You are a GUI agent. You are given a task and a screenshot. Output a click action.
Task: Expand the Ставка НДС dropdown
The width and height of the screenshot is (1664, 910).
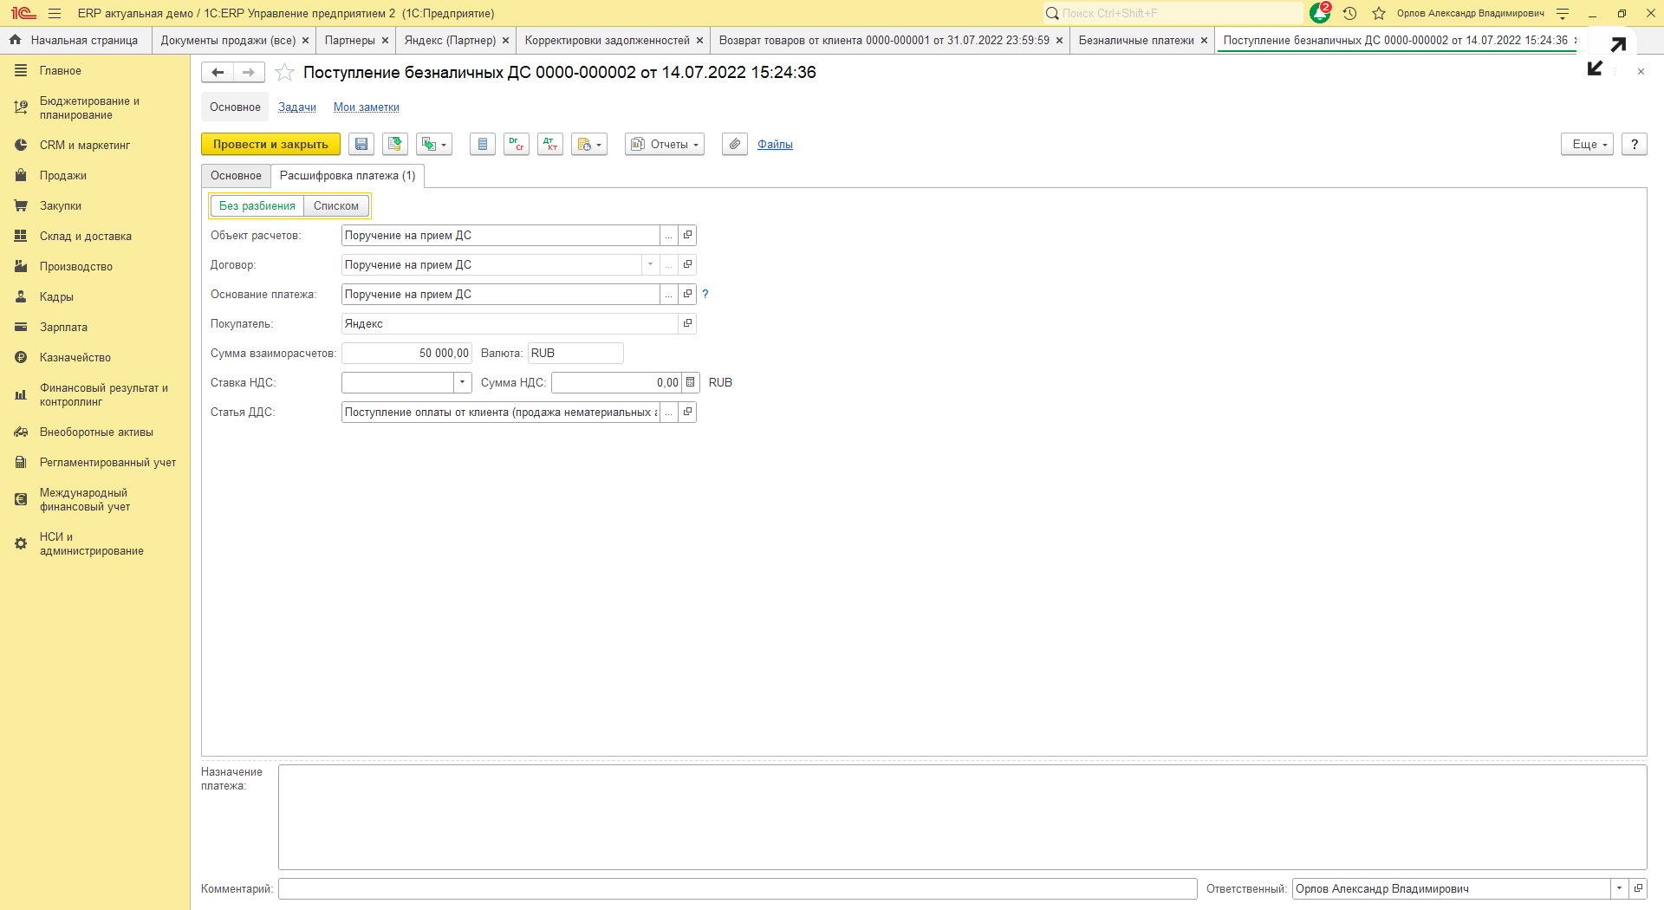(x=463, y=382)
